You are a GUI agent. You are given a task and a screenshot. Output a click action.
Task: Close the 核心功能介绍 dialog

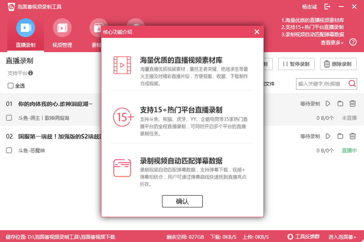coord(257,32)
